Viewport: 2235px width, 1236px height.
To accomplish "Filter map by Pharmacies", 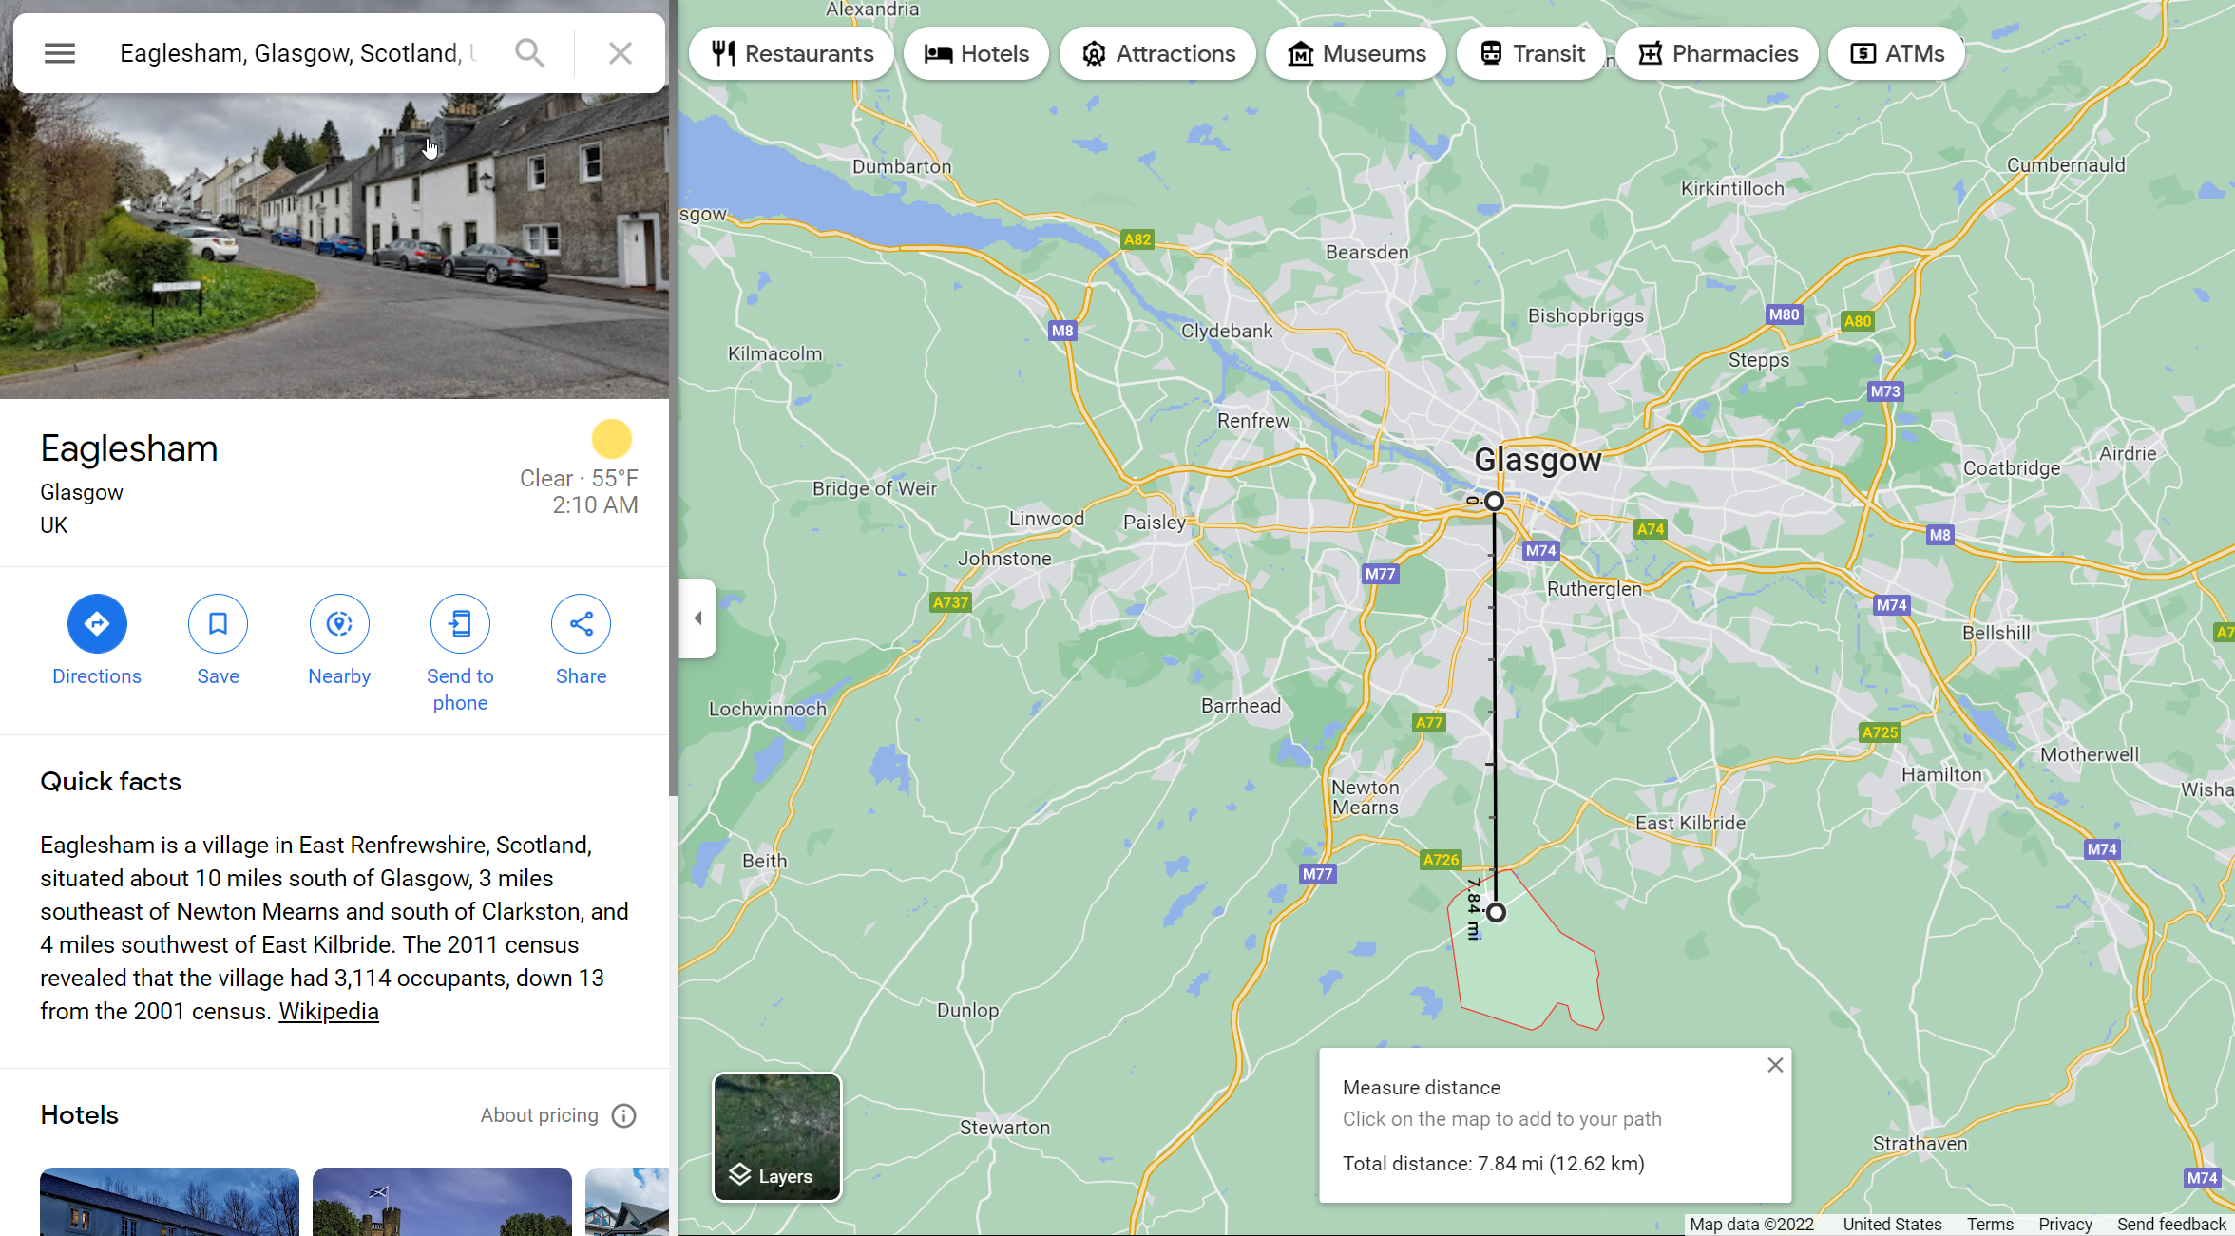I will pyautogui.click(x=1717, y=53).
